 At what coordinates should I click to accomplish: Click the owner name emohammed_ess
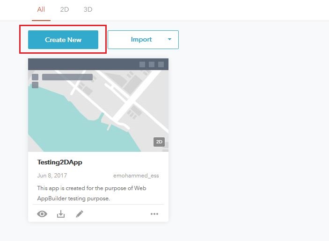coord(136,176)
